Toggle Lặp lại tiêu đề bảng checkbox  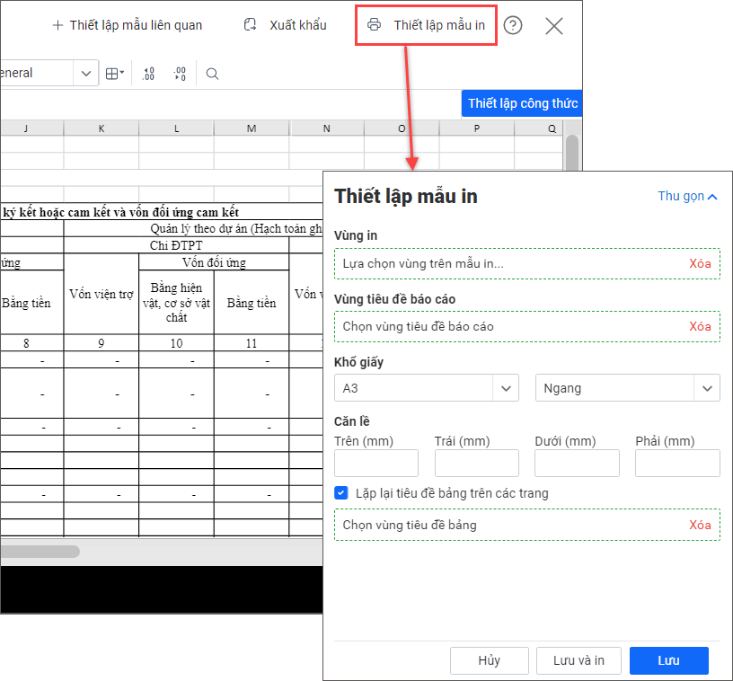pos(341,493)
